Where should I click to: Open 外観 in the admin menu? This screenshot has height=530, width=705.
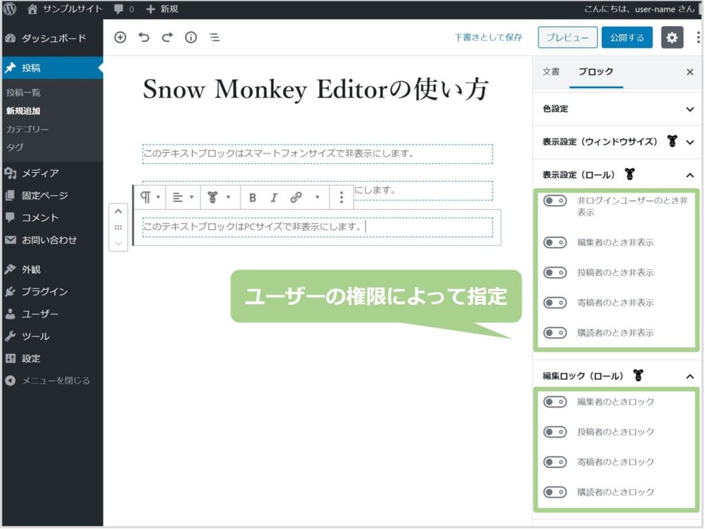click(x=52, y=269)
